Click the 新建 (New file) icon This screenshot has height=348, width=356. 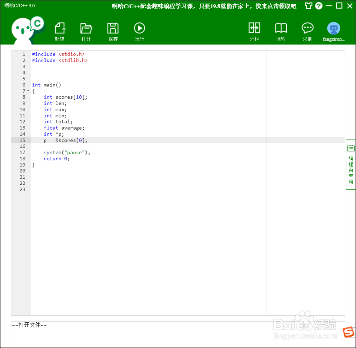(60, 32)
